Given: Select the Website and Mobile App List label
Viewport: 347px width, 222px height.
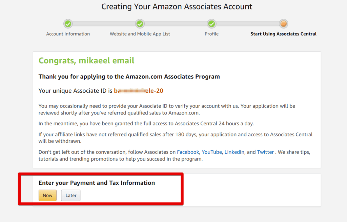Looking at the screenshot, I should coord(140,34).
